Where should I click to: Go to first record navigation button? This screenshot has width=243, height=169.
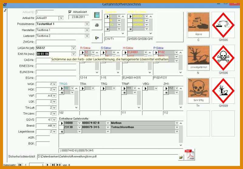pos(20,165)
